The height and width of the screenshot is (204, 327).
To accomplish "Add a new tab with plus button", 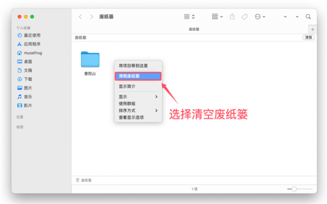I will [x=313, y=29].
